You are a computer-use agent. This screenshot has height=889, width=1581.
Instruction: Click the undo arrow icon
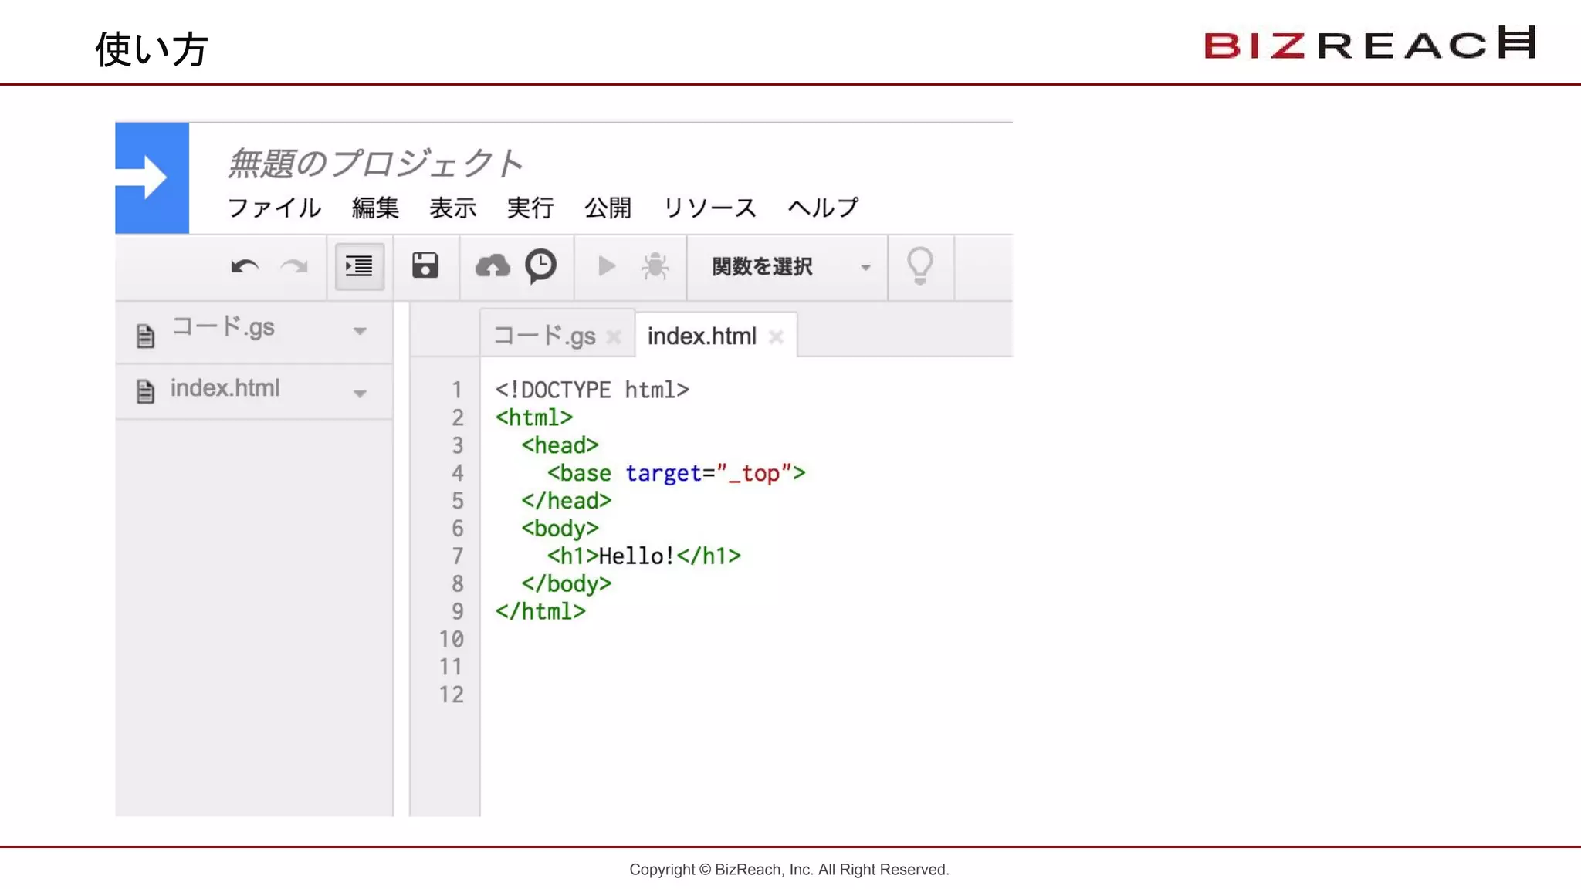pos(245,267)
